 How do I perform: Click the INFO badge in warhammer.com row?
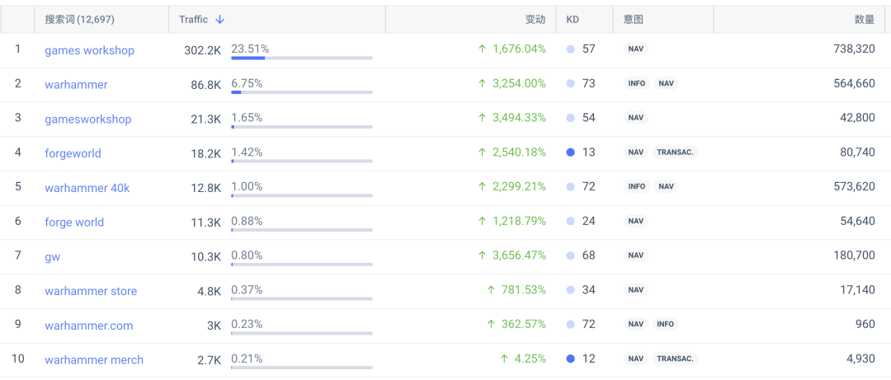665,324
